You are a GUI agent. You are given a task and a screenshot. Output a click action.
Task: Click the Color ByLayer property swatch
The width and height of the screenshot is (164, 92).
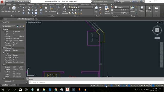(x=14, y=31)
